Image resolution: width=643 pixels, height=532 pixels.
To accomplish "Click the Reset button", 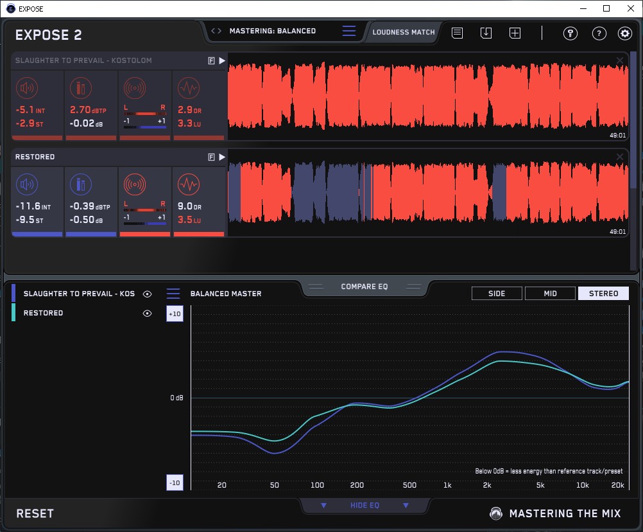I will tap(35, 513).
